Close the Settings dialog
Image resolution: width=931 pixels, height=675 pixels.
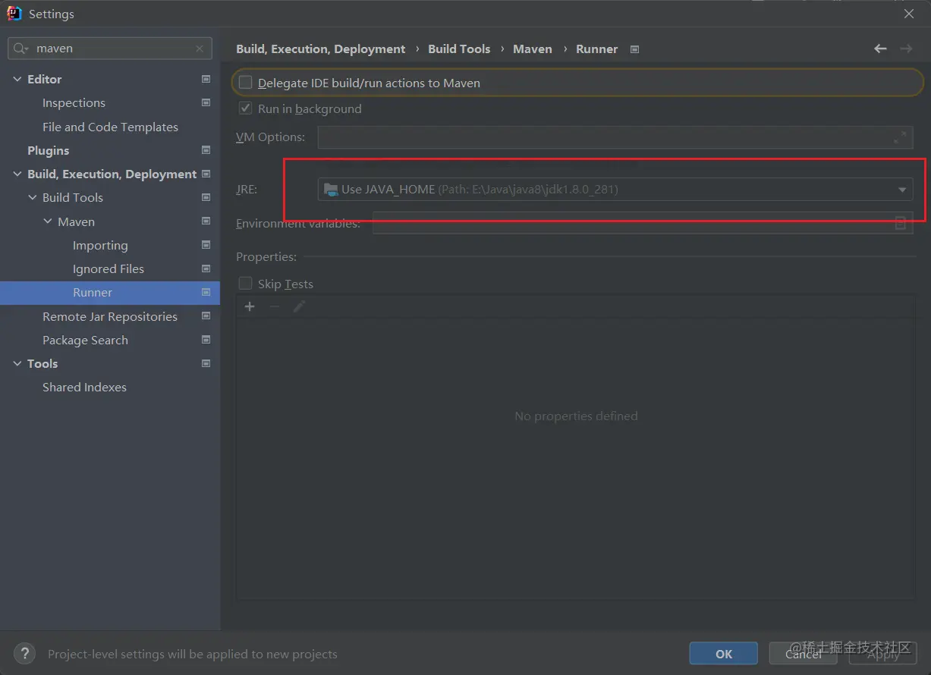(x=908, y=14)
